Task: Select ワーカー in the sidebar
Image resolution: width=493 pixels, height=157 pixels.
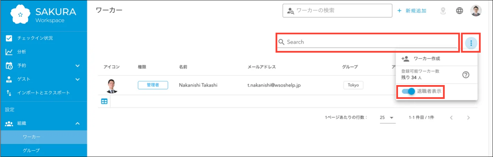Action: pyautogui.click(x=44, y=137)
